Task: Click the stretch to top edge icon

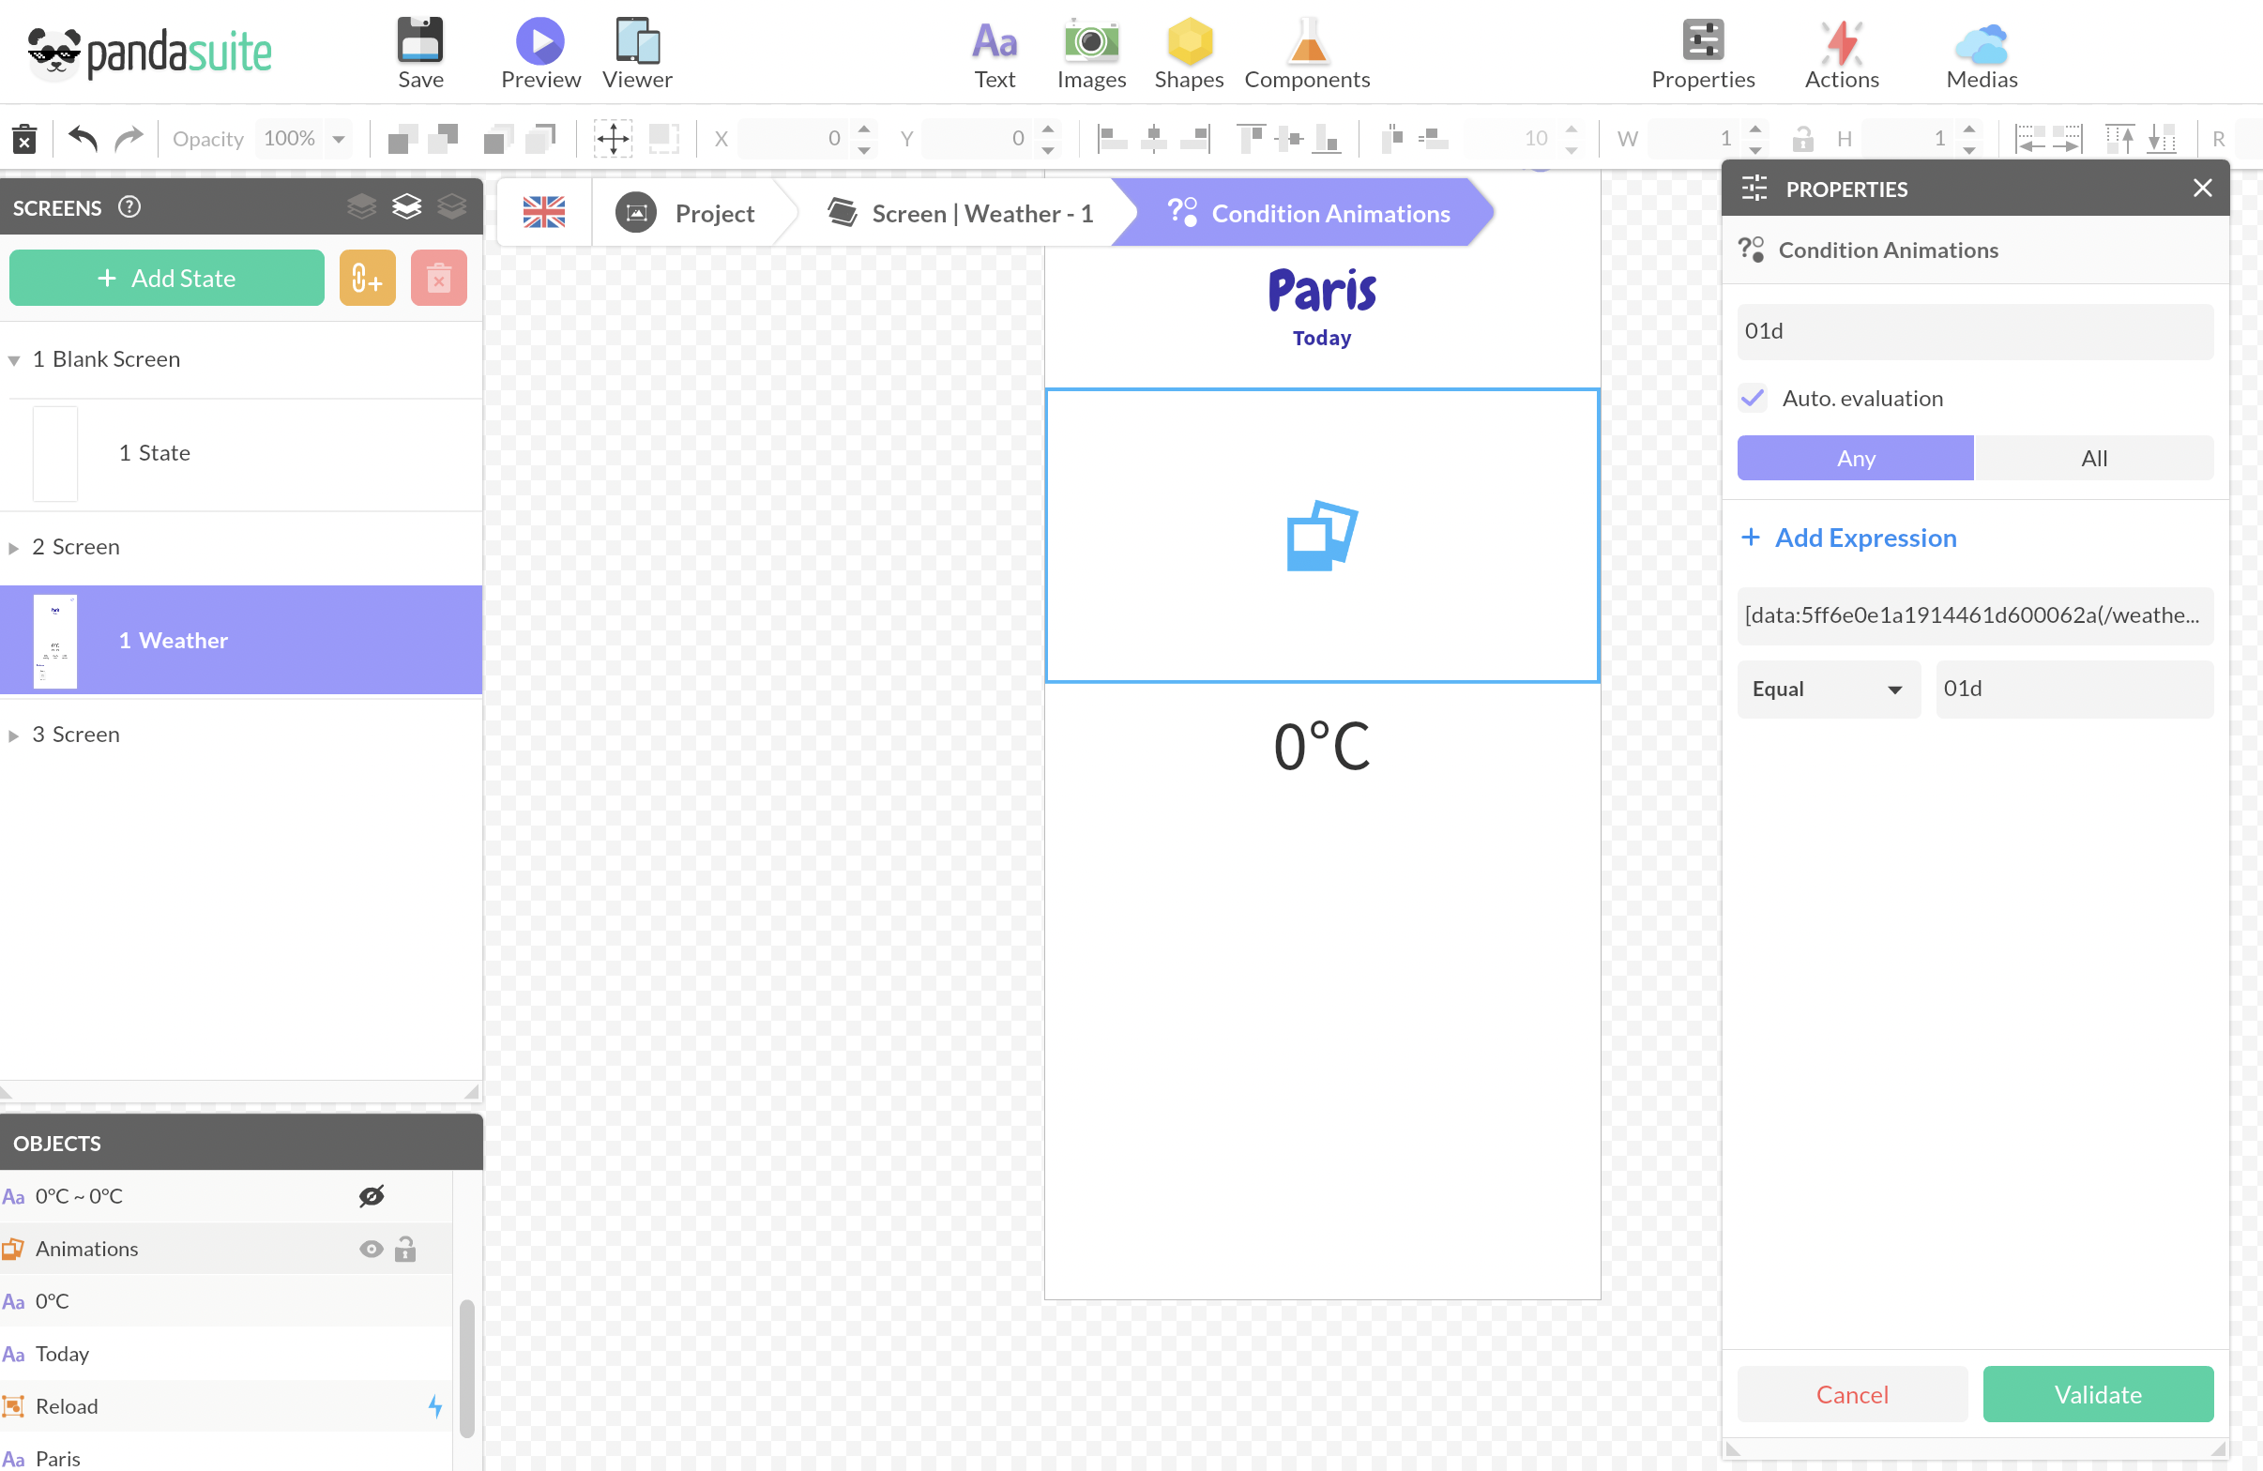Action: [2119, 139]
